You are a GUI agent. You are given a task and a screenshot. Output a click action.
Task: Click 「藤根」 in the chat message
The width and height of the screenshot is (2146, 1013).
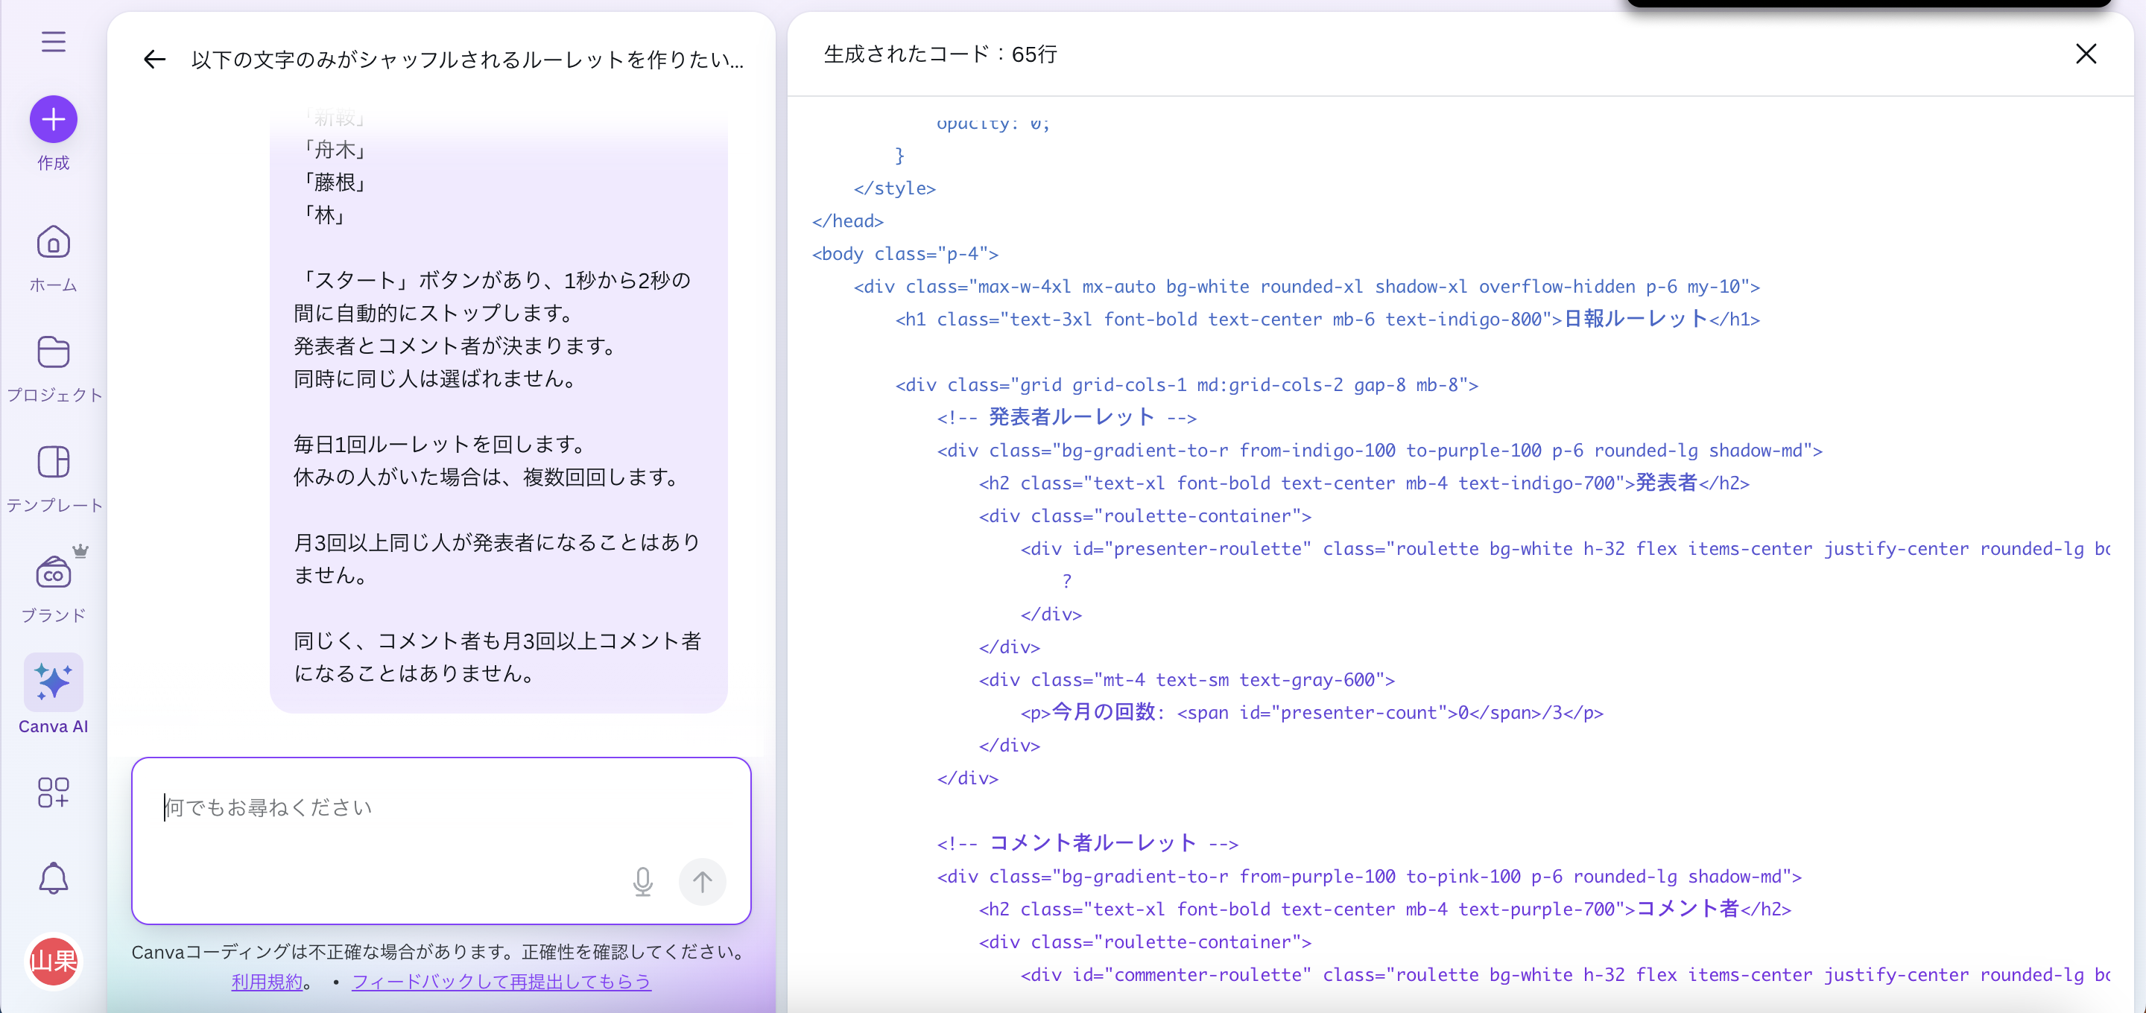click(x=334, y=182)
